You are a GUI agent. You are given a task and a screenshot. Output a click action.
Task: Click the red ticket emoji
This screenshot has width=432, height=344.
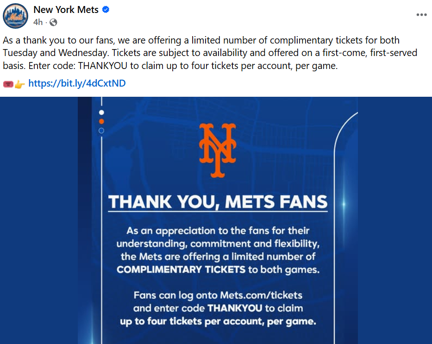coord(8,84)
